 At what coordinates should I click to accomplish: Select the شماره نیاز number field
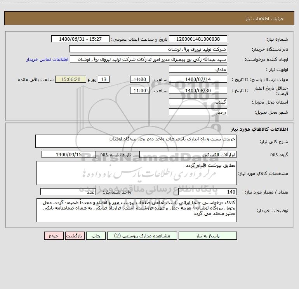click(198, 39)
